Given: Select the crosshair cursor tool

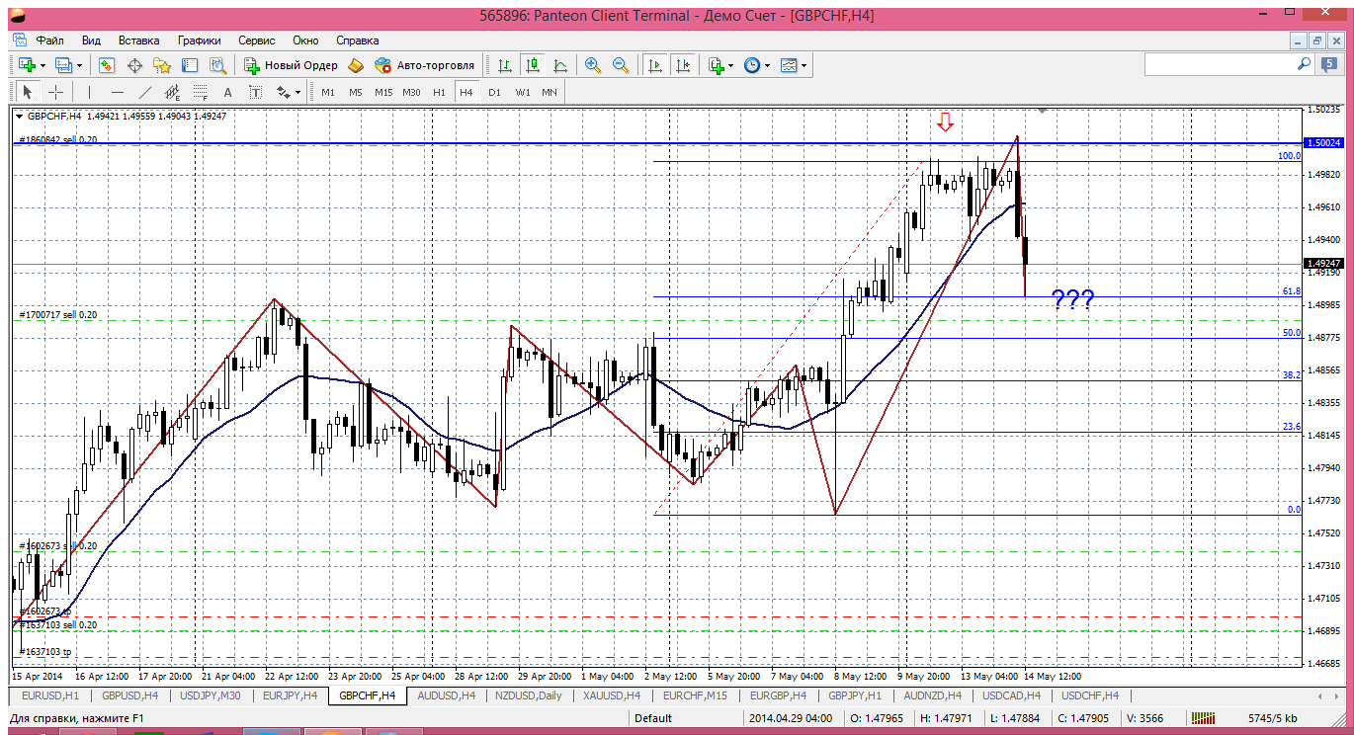Looking at the screenshot, I should 56,92.
